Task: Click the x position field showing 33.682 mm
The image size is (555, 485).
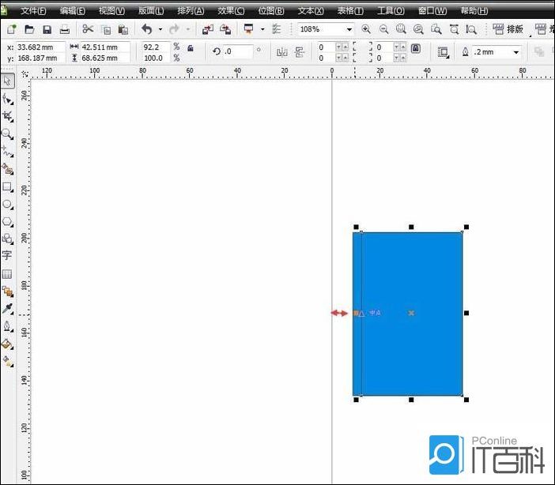Action: [40, 47]
